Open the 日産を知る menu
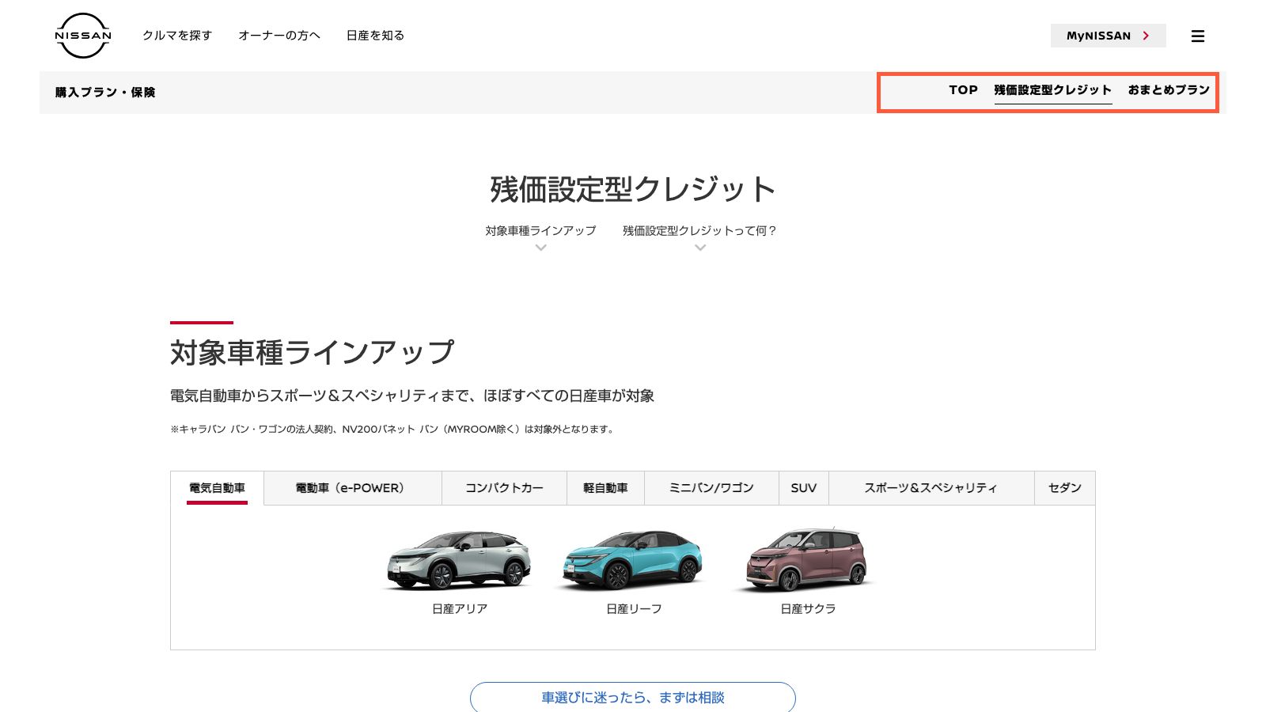Viewport: 1266px width, 712px height. click(375, 36)
